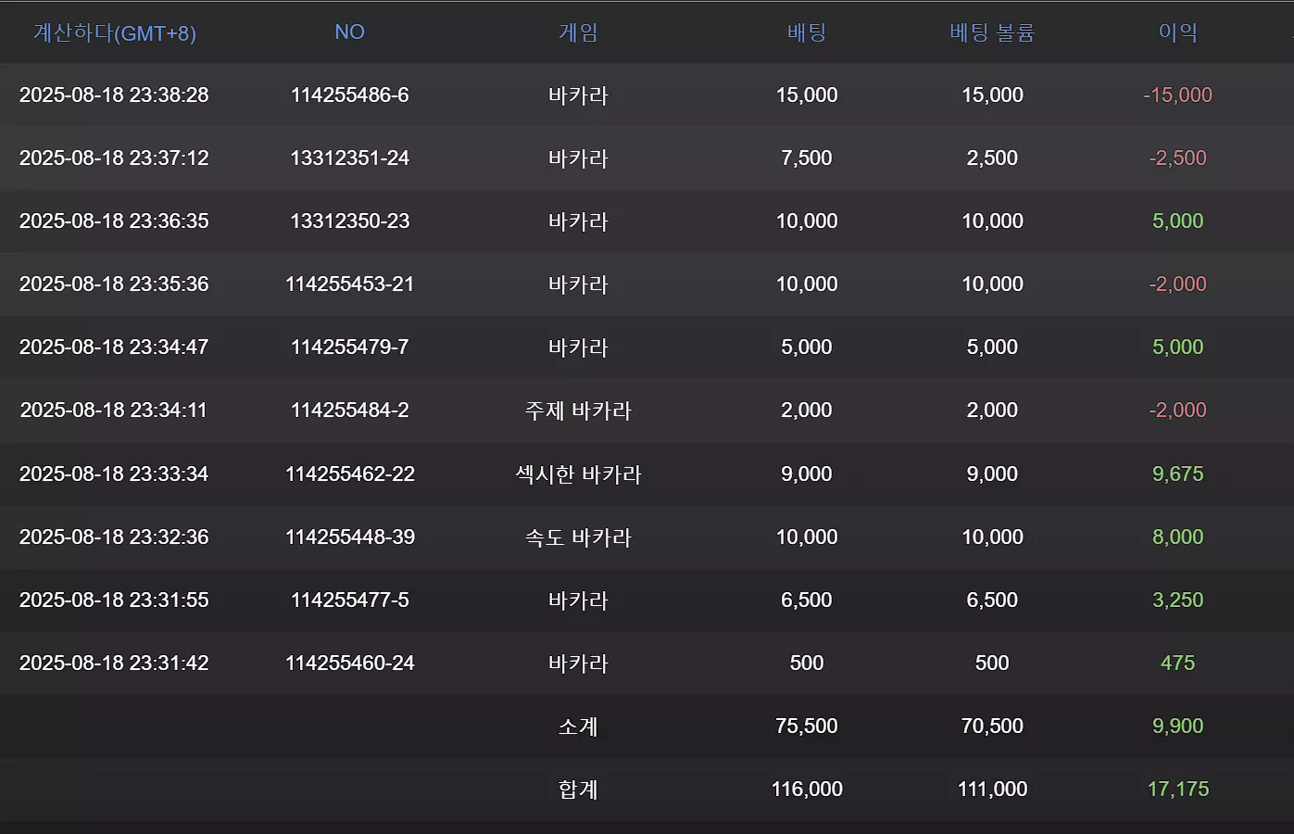Click the 이익 column header

coord(1177,33)
